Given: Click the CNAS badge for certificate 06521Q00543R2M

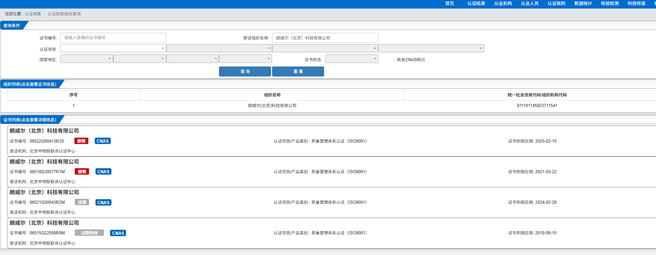Looking at the screenshot, I should [103, 203].
